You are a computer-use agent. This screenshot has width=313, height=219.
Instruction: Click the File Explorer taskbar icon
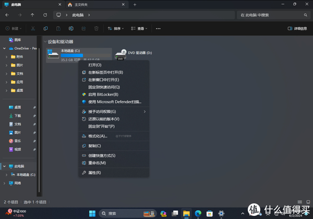(186, 213)
